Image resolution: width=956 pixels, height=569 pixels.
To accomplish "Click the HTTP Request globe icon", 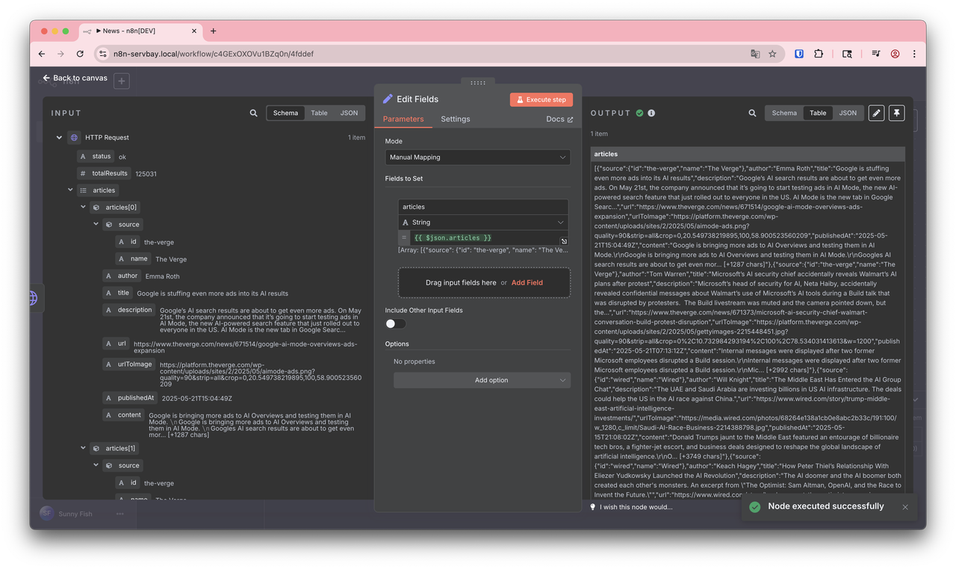I will click(x=74, y=137).
